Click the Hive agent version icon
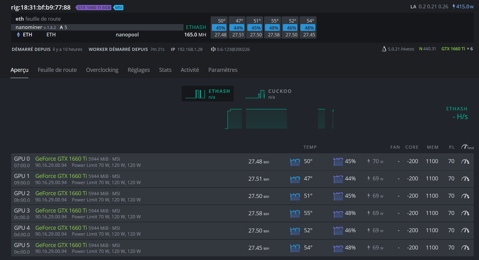Image resolution: width=479 pixels, height=260 pixels. (213, 49)
